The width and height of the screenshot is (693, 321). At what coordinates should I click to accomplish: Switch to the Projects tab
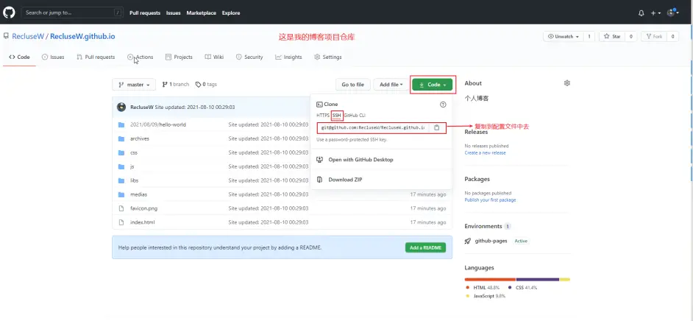tap(179, 57)
